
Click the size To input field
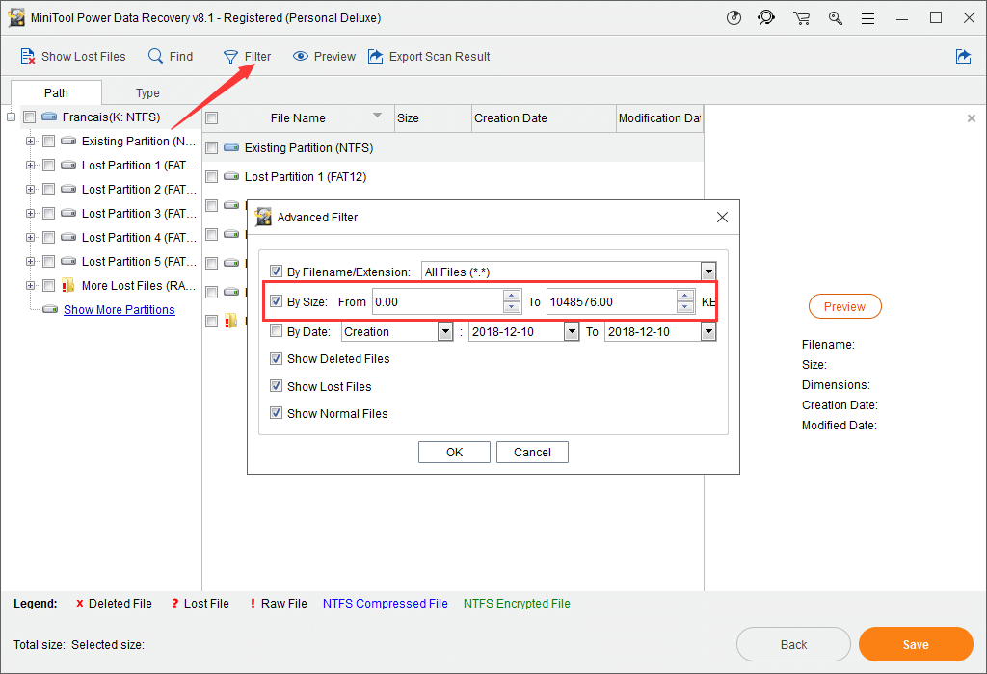[x=612, y=301]
